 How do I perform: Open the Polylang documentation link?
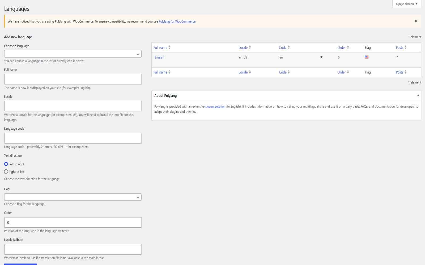click(215, 106)
